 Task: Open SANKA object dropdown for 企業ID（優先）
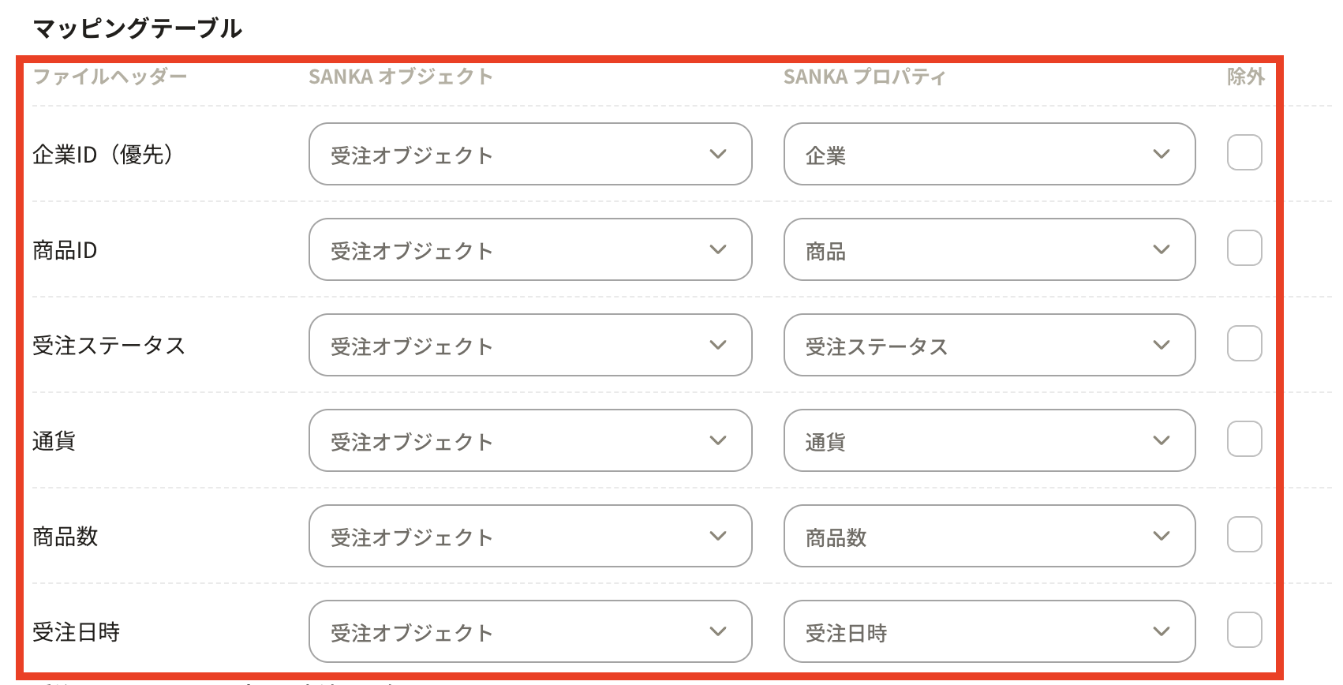point(529,155)
